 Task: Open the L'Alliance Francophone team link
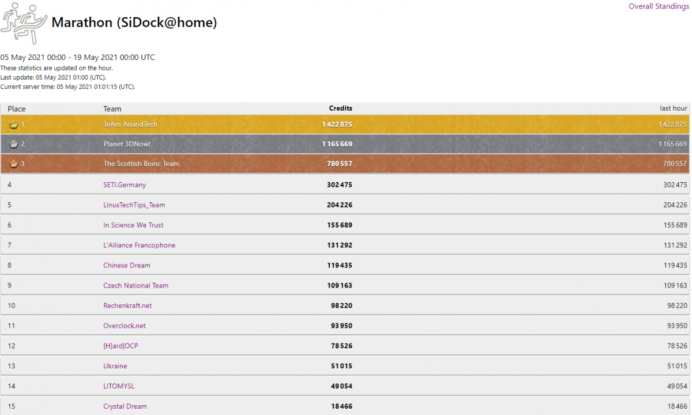tap(140, 246)
